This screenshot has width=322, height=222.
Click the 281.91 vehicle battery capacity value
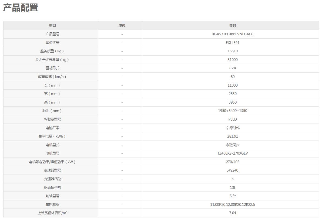click(x=232, y=136)
